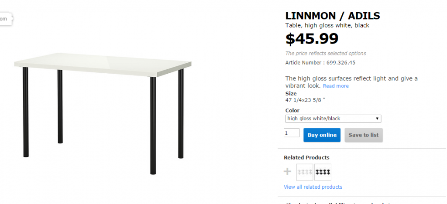This screenshot has width=447, height=204.
Task: Click the $45.99 price
Action: pos(312,39)
